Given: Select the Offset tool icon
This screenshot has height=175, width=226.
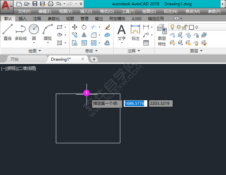Looking at the screenshot, I should pyautogui.click(x=107, y=43).
